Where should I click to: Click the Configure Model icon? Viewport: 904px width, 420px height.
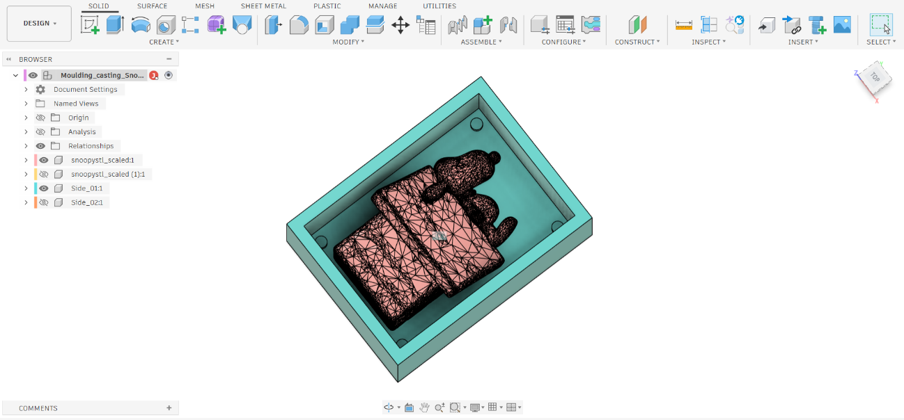point(540,25)
